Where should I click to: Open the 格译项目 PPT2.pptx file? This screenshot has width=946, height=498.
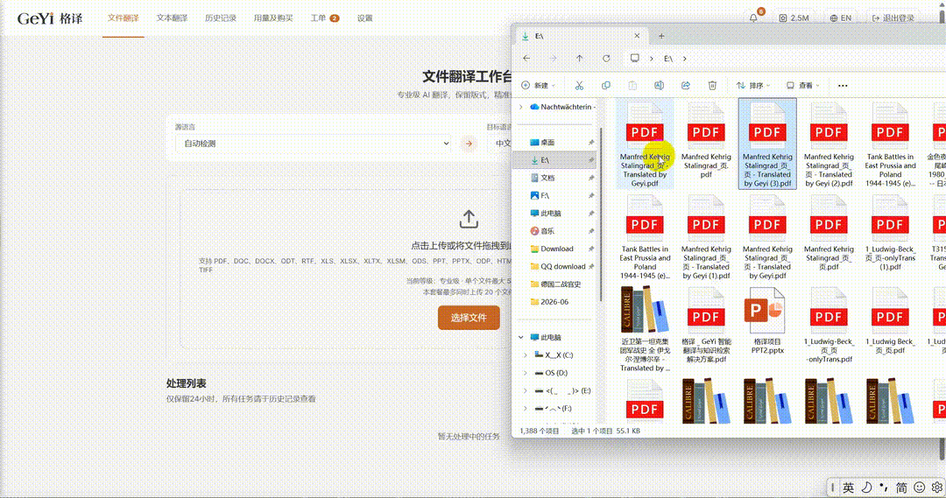[767, 320]
